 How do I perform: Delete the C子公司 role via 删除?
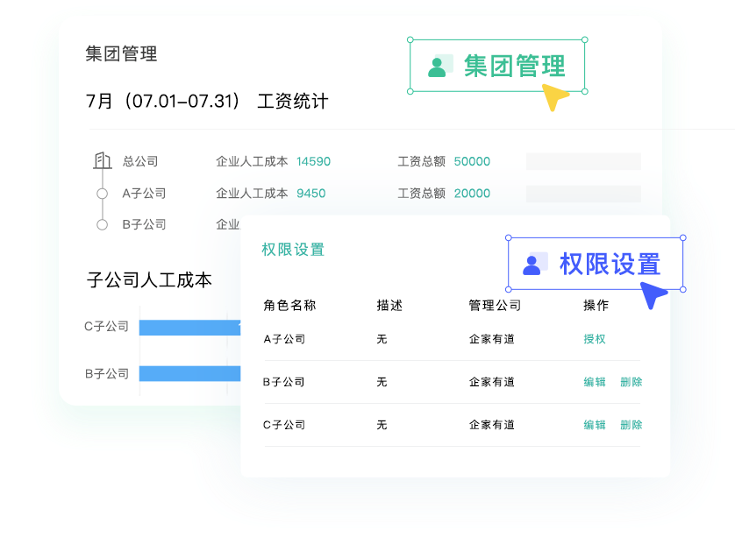(631, 425)
